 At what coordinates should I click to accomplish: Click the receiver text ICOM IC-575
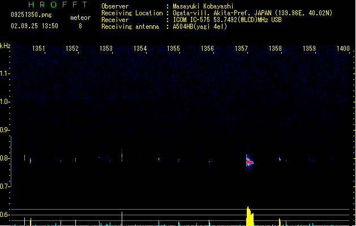pos(191,20)
